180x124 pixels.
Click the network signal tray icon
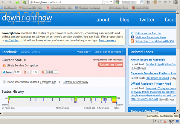point(159,121)
